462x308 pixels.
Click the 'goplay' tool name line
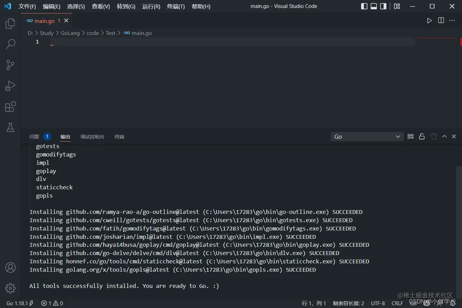pos(46,171)
